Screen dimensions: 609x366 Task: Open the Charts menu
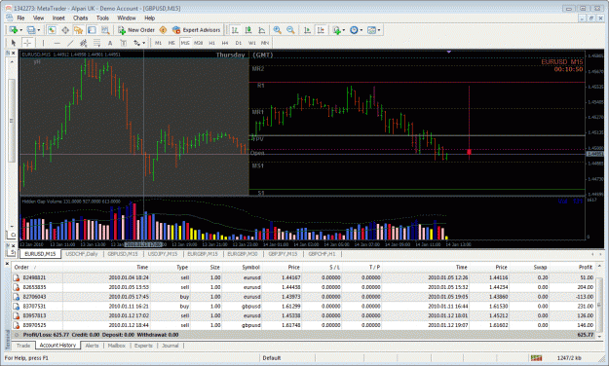pos(81,18)
